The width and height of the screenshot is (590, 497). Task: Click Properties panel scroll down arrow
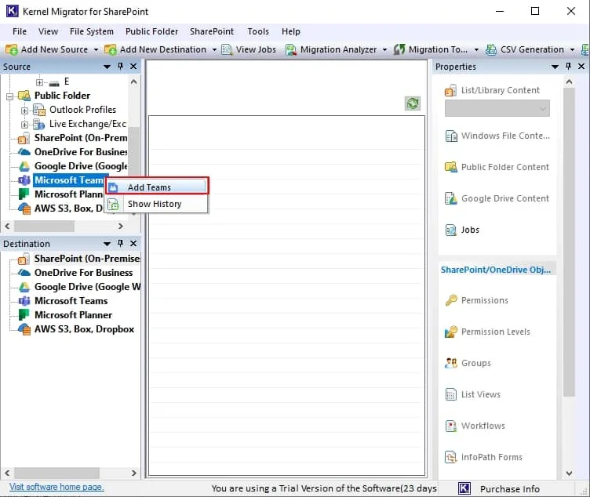pyautogui.click(x=569, y=473)
